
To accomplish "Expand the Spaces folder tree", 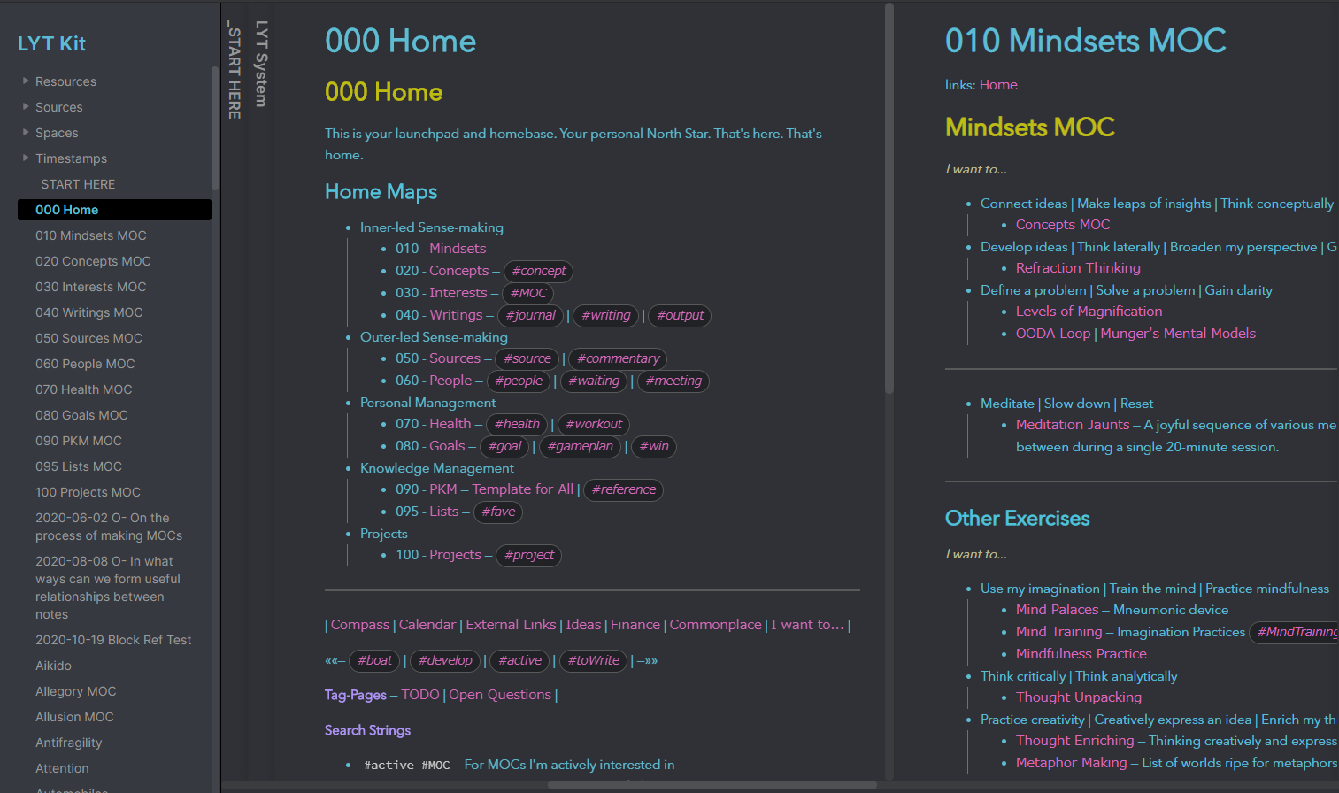I will pyautogui.click(x=26, y=133).
